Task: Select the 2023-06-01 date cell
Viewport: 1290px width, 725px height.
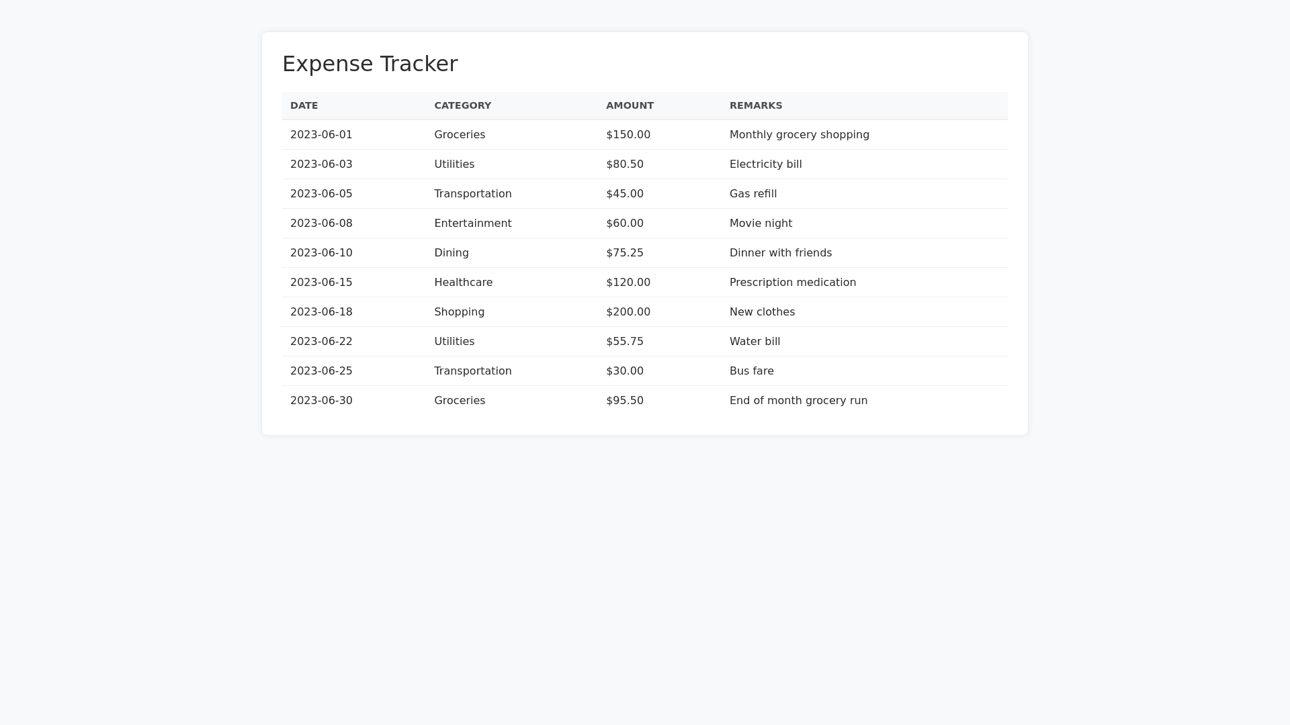Action: click(321, 135)
